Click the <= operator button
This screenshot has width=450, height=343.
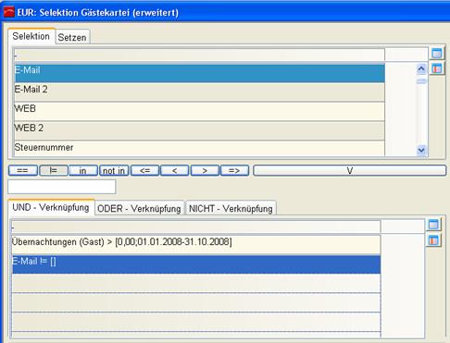(144, 170)
